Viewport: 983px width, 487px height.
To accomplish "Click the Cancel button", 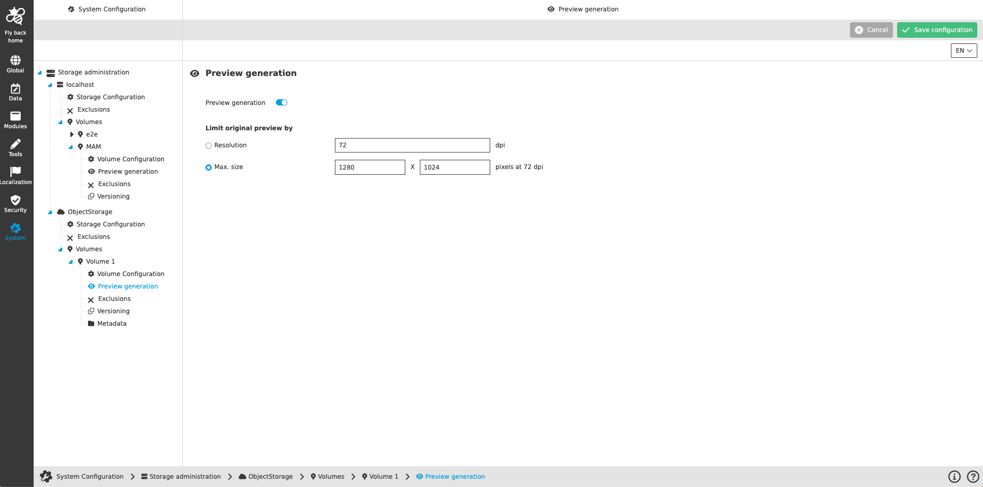I will click(x=871, y=29).
